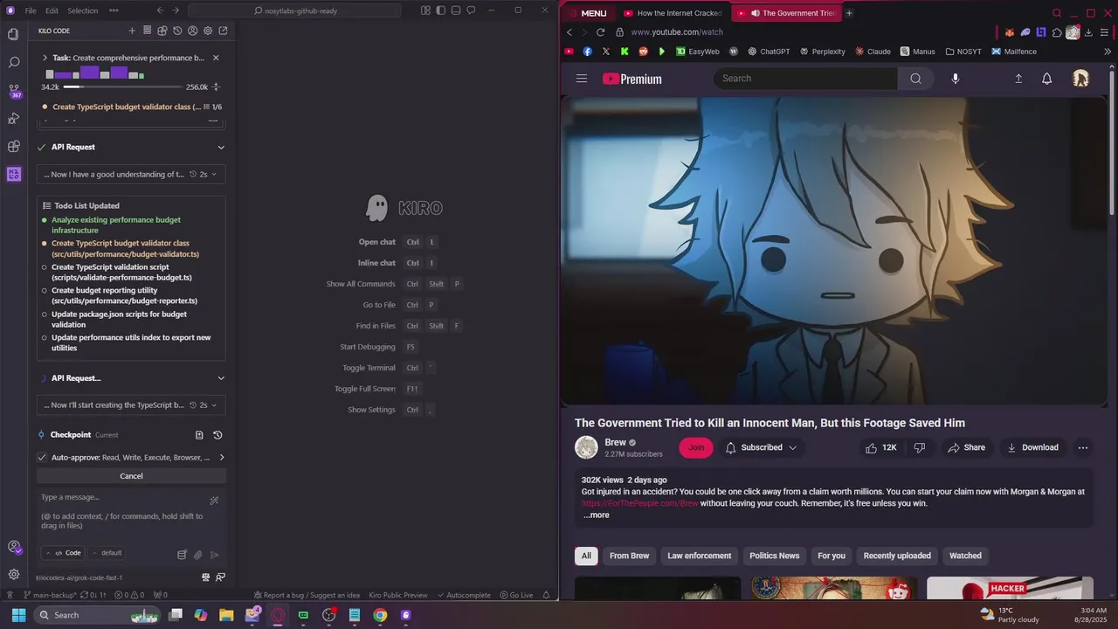Click the enhance prompt wand icon
Screen dimensions: 1118x629
pyautogui.click(x=214, y=501)
